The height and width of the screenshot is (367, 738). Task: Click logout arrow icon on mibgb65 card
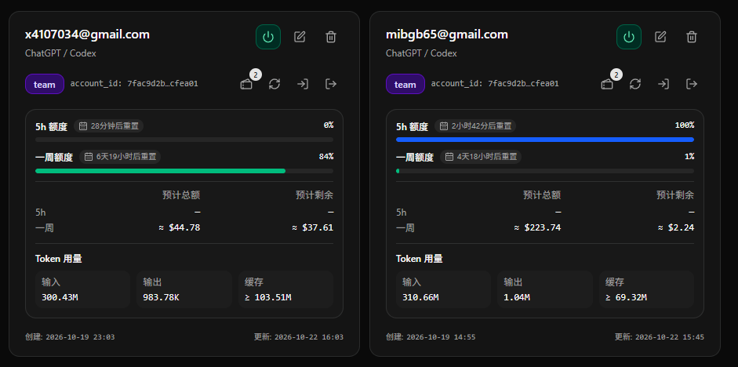tap(692, 84)
